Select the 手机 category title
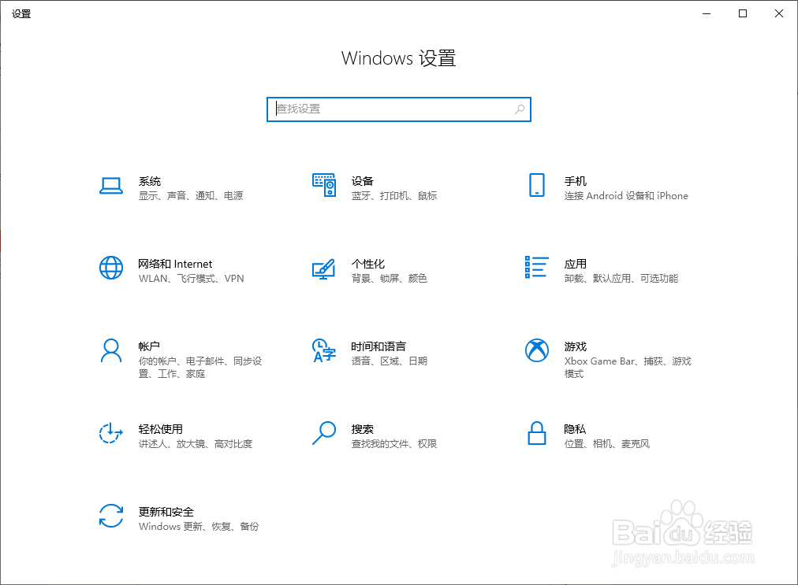Screen dimensions: 798x585 (x=575, y=181)
